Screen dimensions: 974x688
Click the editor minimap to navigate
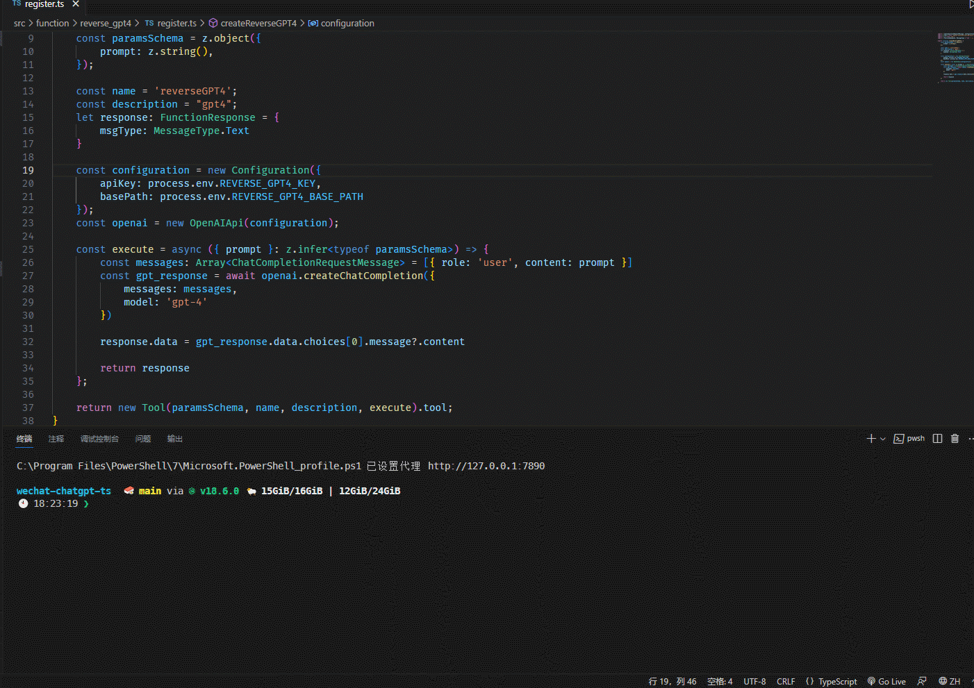[x=955, y=59]
